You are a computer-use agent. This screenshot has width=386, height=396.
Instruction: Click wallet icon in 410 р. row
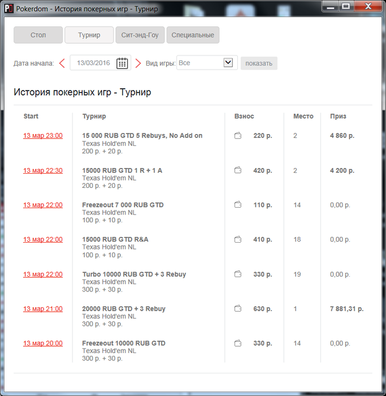coord(238,239)
